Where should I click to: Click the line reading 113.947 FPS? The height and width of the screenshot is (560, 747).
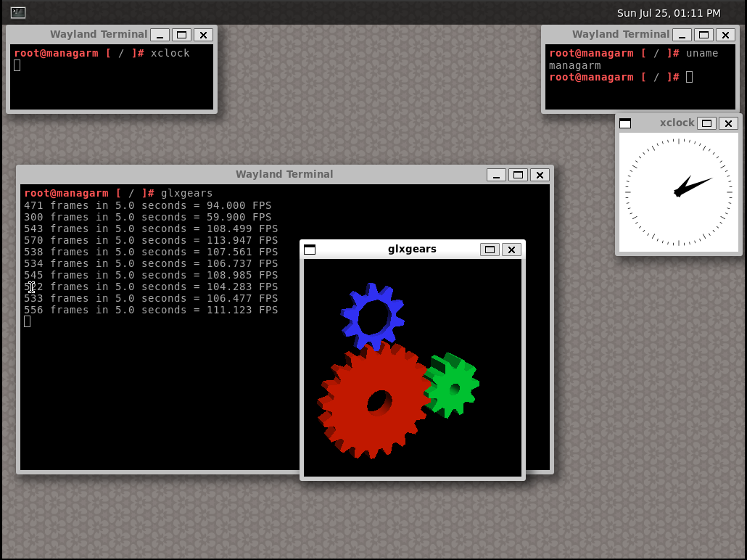151,240
